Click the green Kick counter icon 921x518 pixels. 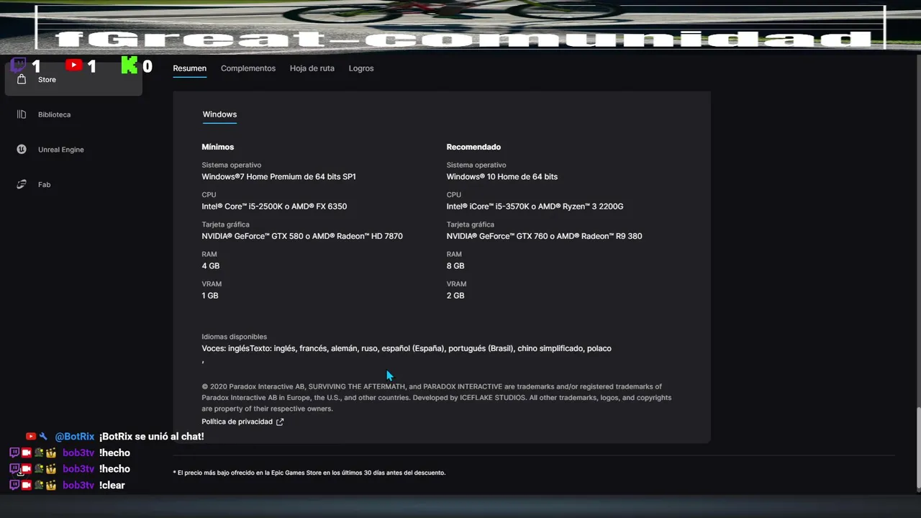(129, 65)
